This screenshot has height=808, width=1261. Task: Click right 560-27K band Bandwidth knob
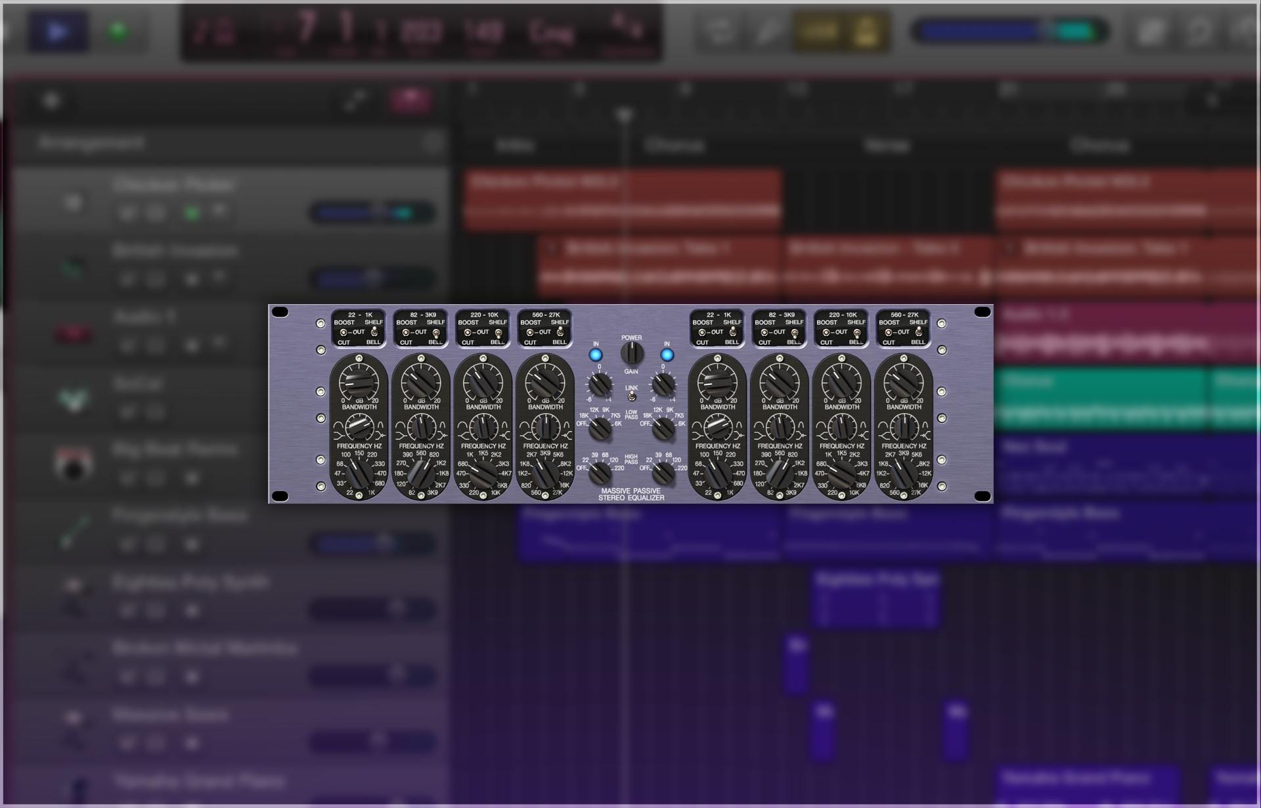tap(904, 428)
